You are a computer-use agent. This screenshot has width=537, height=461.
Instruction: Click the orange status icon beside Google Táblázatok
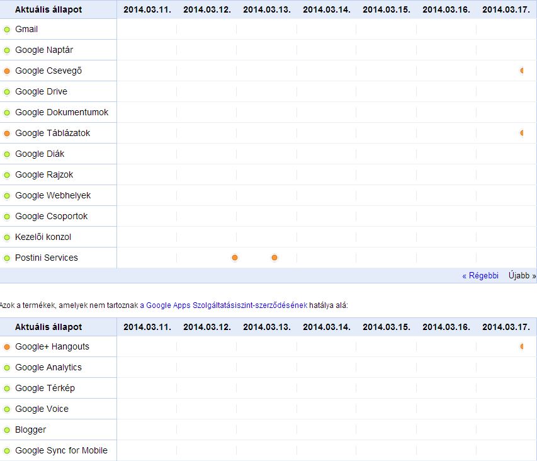pyautogui.click(x=7, y=134)
